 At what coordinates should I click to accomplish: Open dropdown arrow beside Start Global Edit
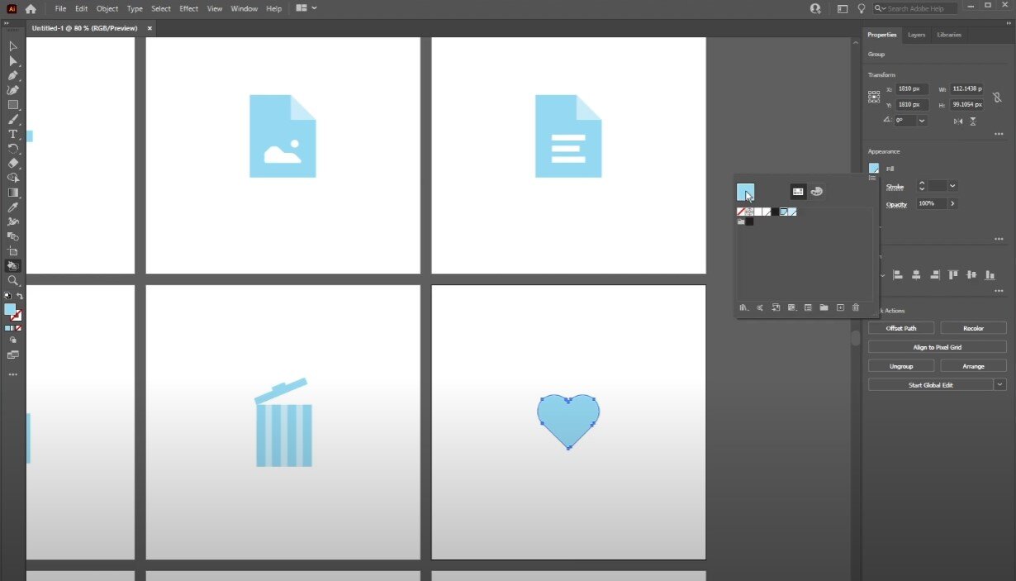[x=1000, y=385]
